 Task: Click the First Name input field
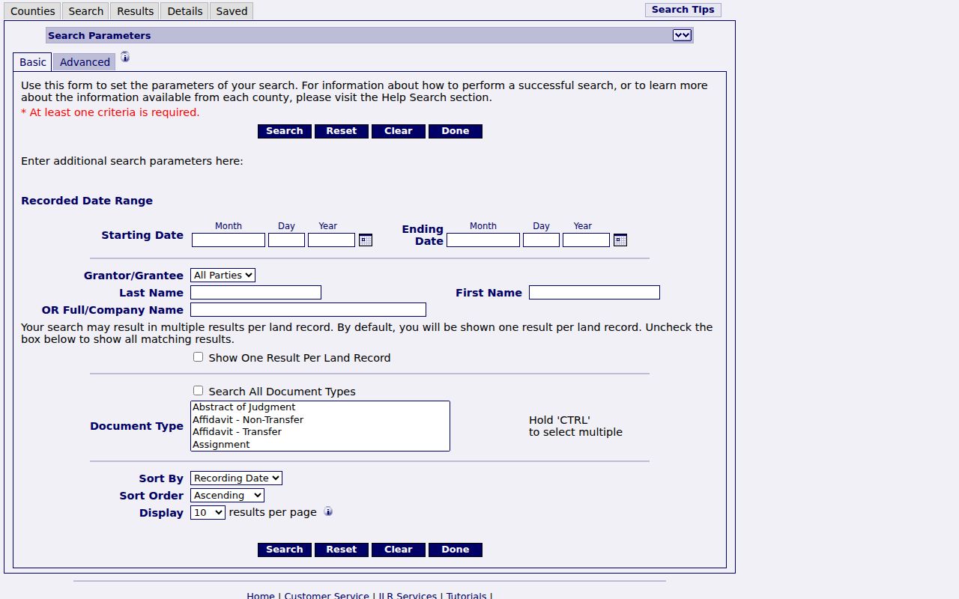(x=594, y=293)
